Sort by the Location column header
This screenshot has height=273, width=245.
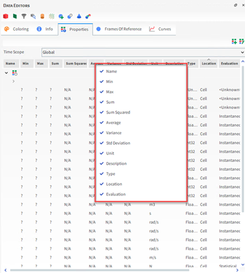coord(209,64)
